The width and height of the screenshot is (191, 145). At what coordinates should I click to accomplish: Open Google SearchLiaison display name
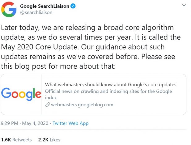coord(45,6)
